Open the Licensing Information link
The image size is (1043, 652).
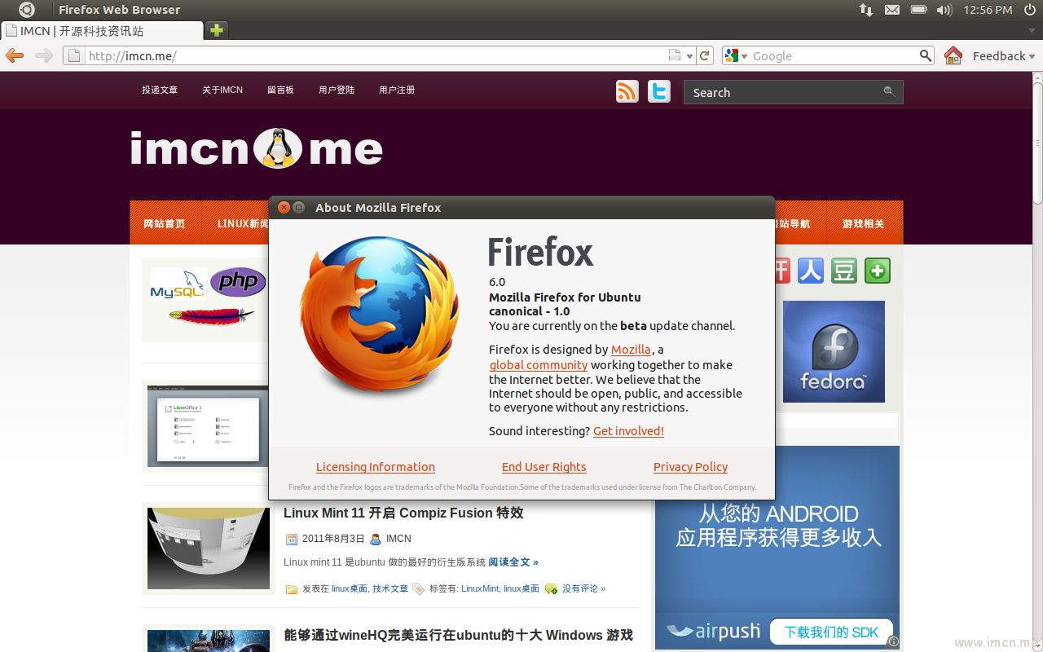376,467
